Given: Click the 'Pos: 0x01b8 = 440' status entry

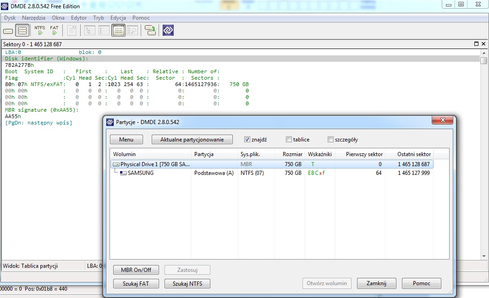Looking at the screenshot, I should [x=46, y=289].
